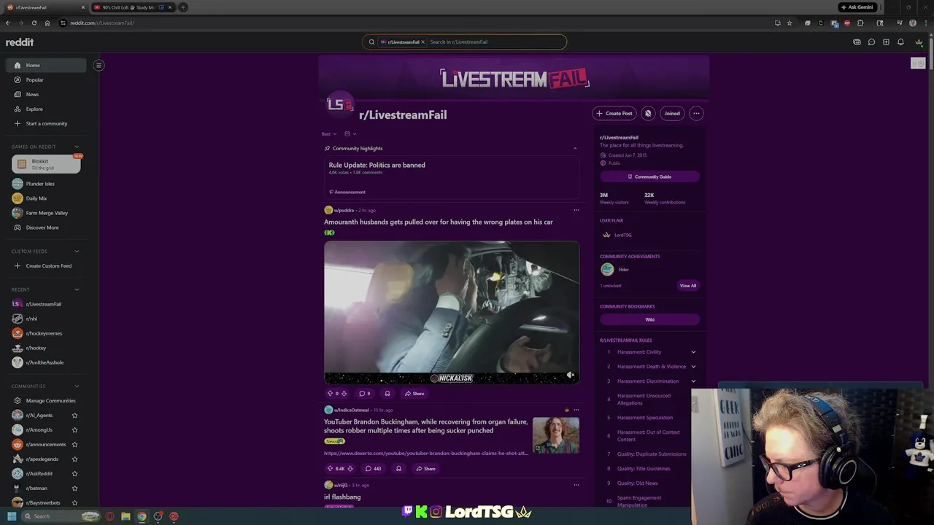Play the Amouranth husbands video
934x525 pixels.
coord(452,313)
